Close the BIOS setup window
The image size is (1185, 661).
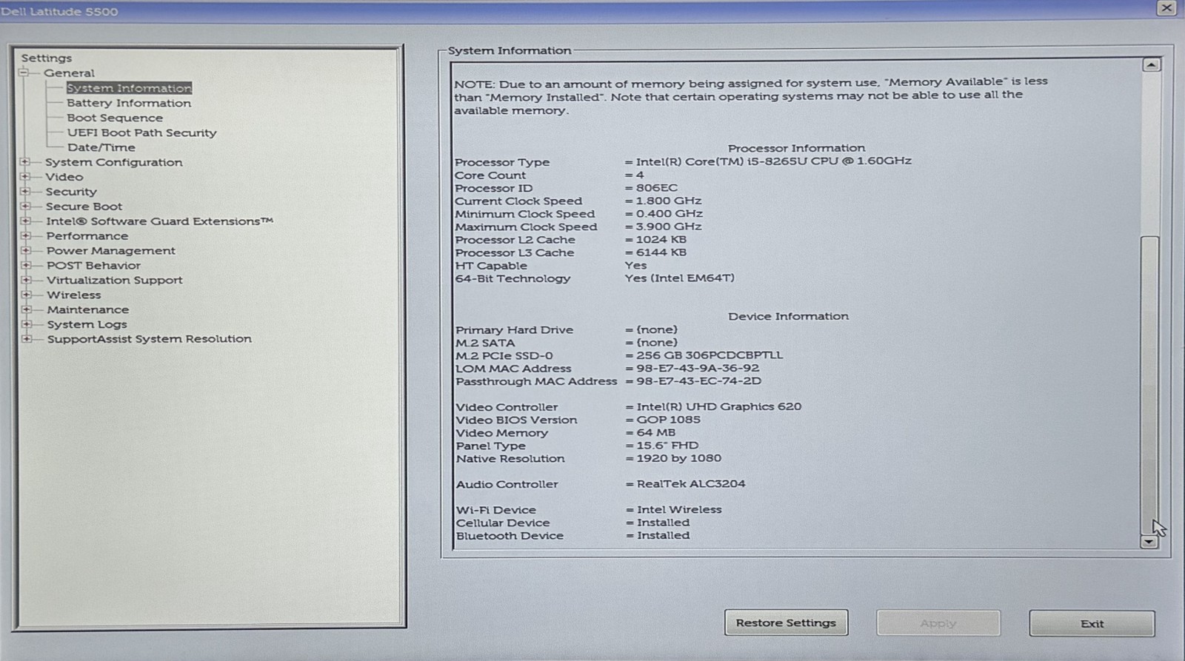click(x=1166, y=8)
